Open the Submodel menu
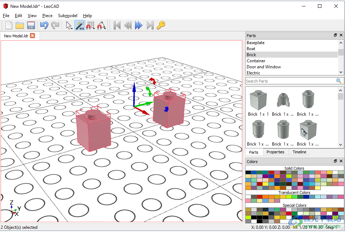 point(67,16)
